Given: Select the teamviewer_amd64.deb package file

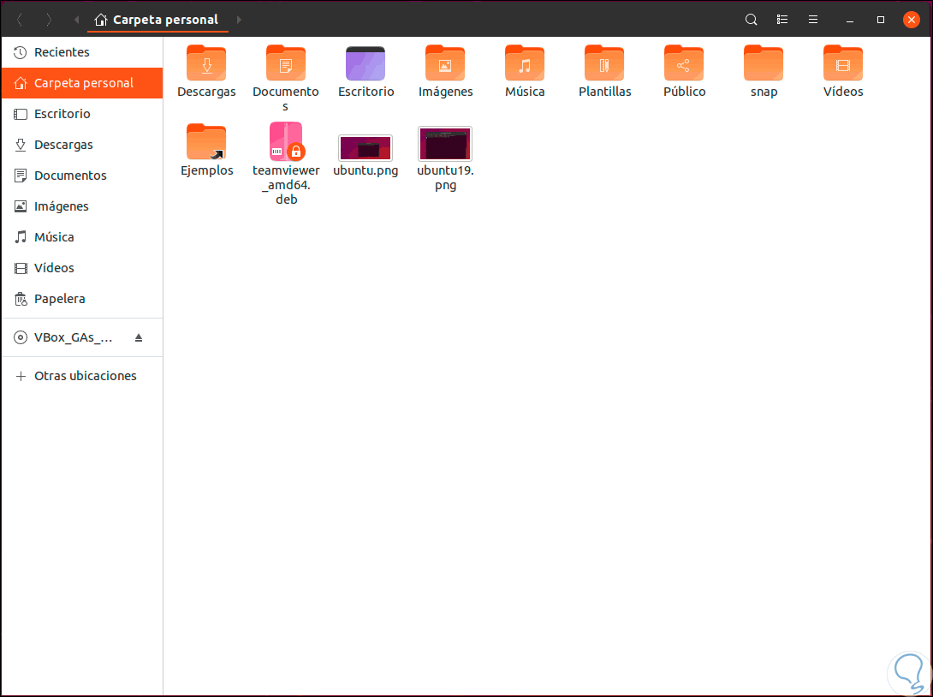Looking at the screenshot, I should 286,141.
